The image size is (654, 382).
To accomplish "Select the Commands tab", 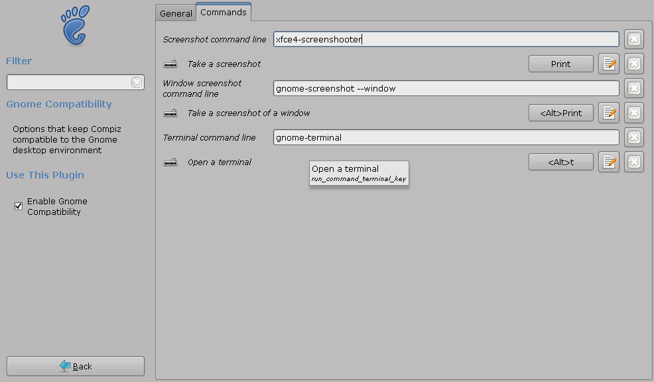I will [223, 12].
